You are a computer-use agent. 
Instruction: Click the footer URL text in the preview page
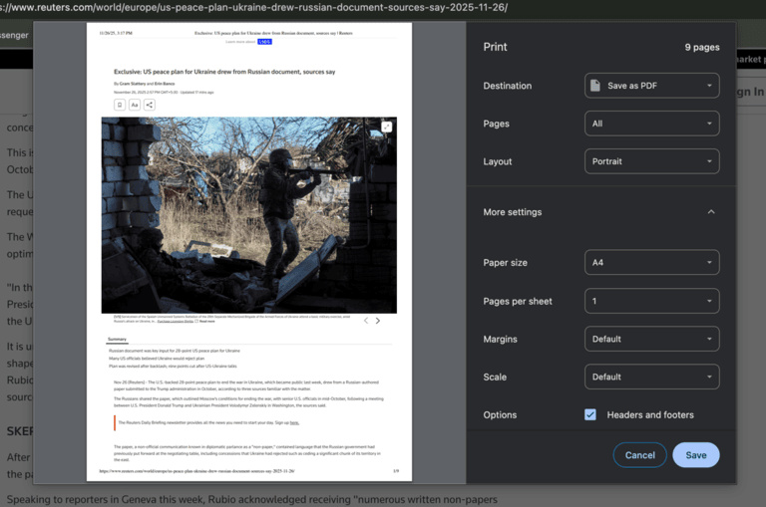coord(196,471)
